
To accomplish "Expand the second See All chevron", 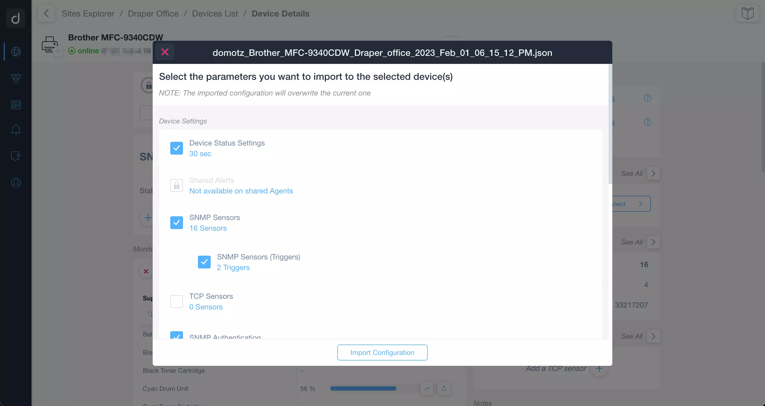I will [653, 242].
